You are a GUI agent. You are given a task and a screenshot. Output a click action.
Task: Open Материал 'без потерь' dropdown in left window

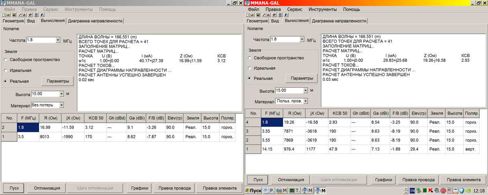(61, 105)
